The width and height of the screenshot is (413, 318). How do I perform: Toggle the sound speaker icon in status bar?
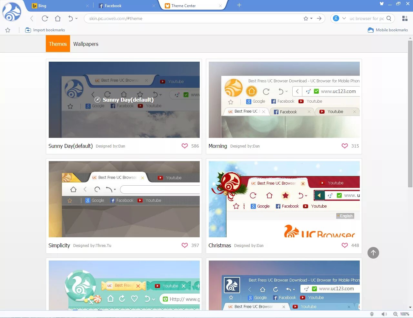(384, 314)
